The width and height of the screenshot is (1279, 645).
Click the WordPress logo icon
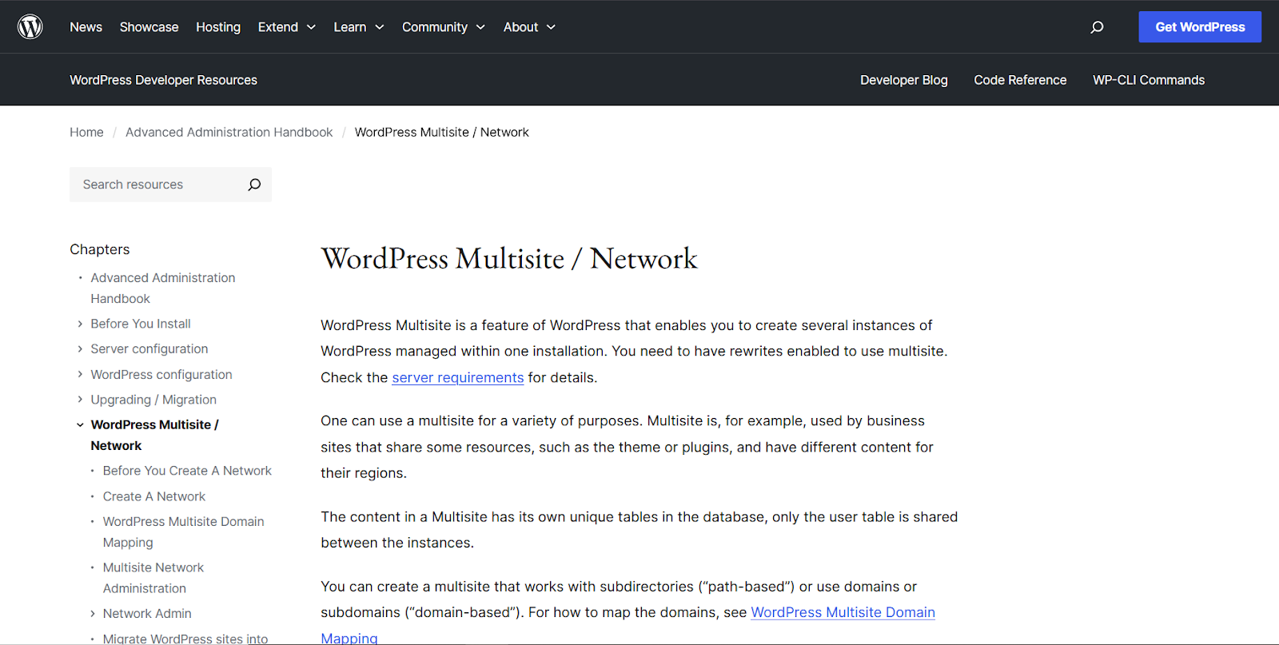pos(30,27)
